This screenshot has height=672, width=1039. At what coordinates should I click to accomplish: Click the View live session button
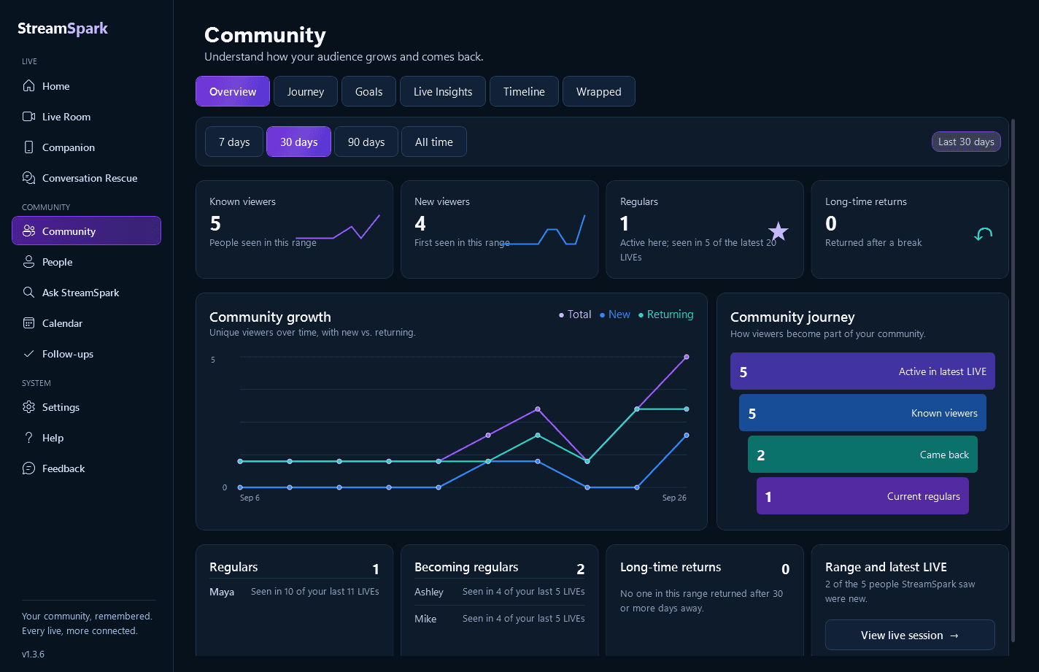pos(910,635)
